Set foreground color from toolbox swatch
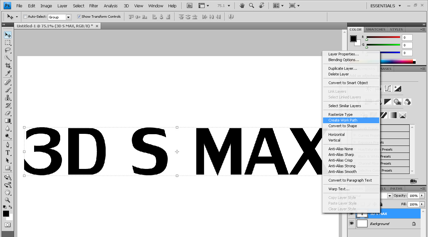 point(6,214)
